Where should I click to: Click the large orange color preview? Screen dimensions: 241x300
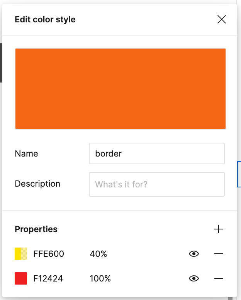click(x=120, y=89)
